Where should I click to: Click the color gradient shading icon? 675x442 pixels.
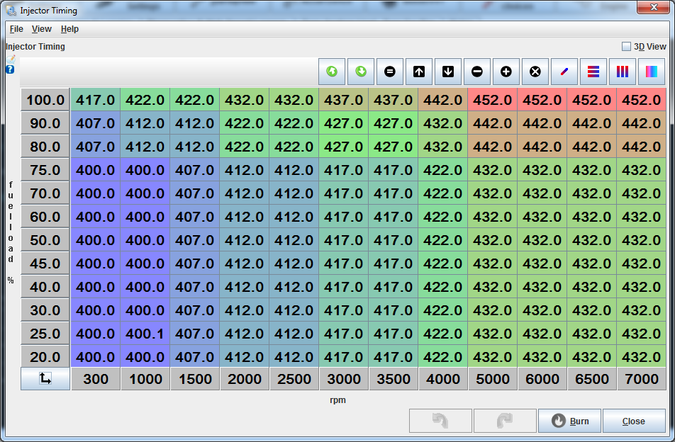click(652, 72)
